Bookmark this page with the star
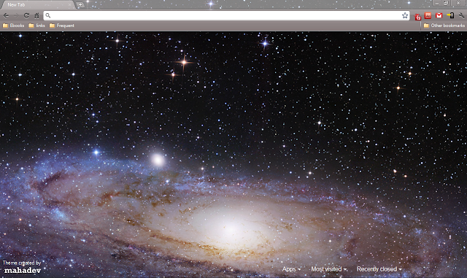Viewport: 467px width, 278px height. 405,15
